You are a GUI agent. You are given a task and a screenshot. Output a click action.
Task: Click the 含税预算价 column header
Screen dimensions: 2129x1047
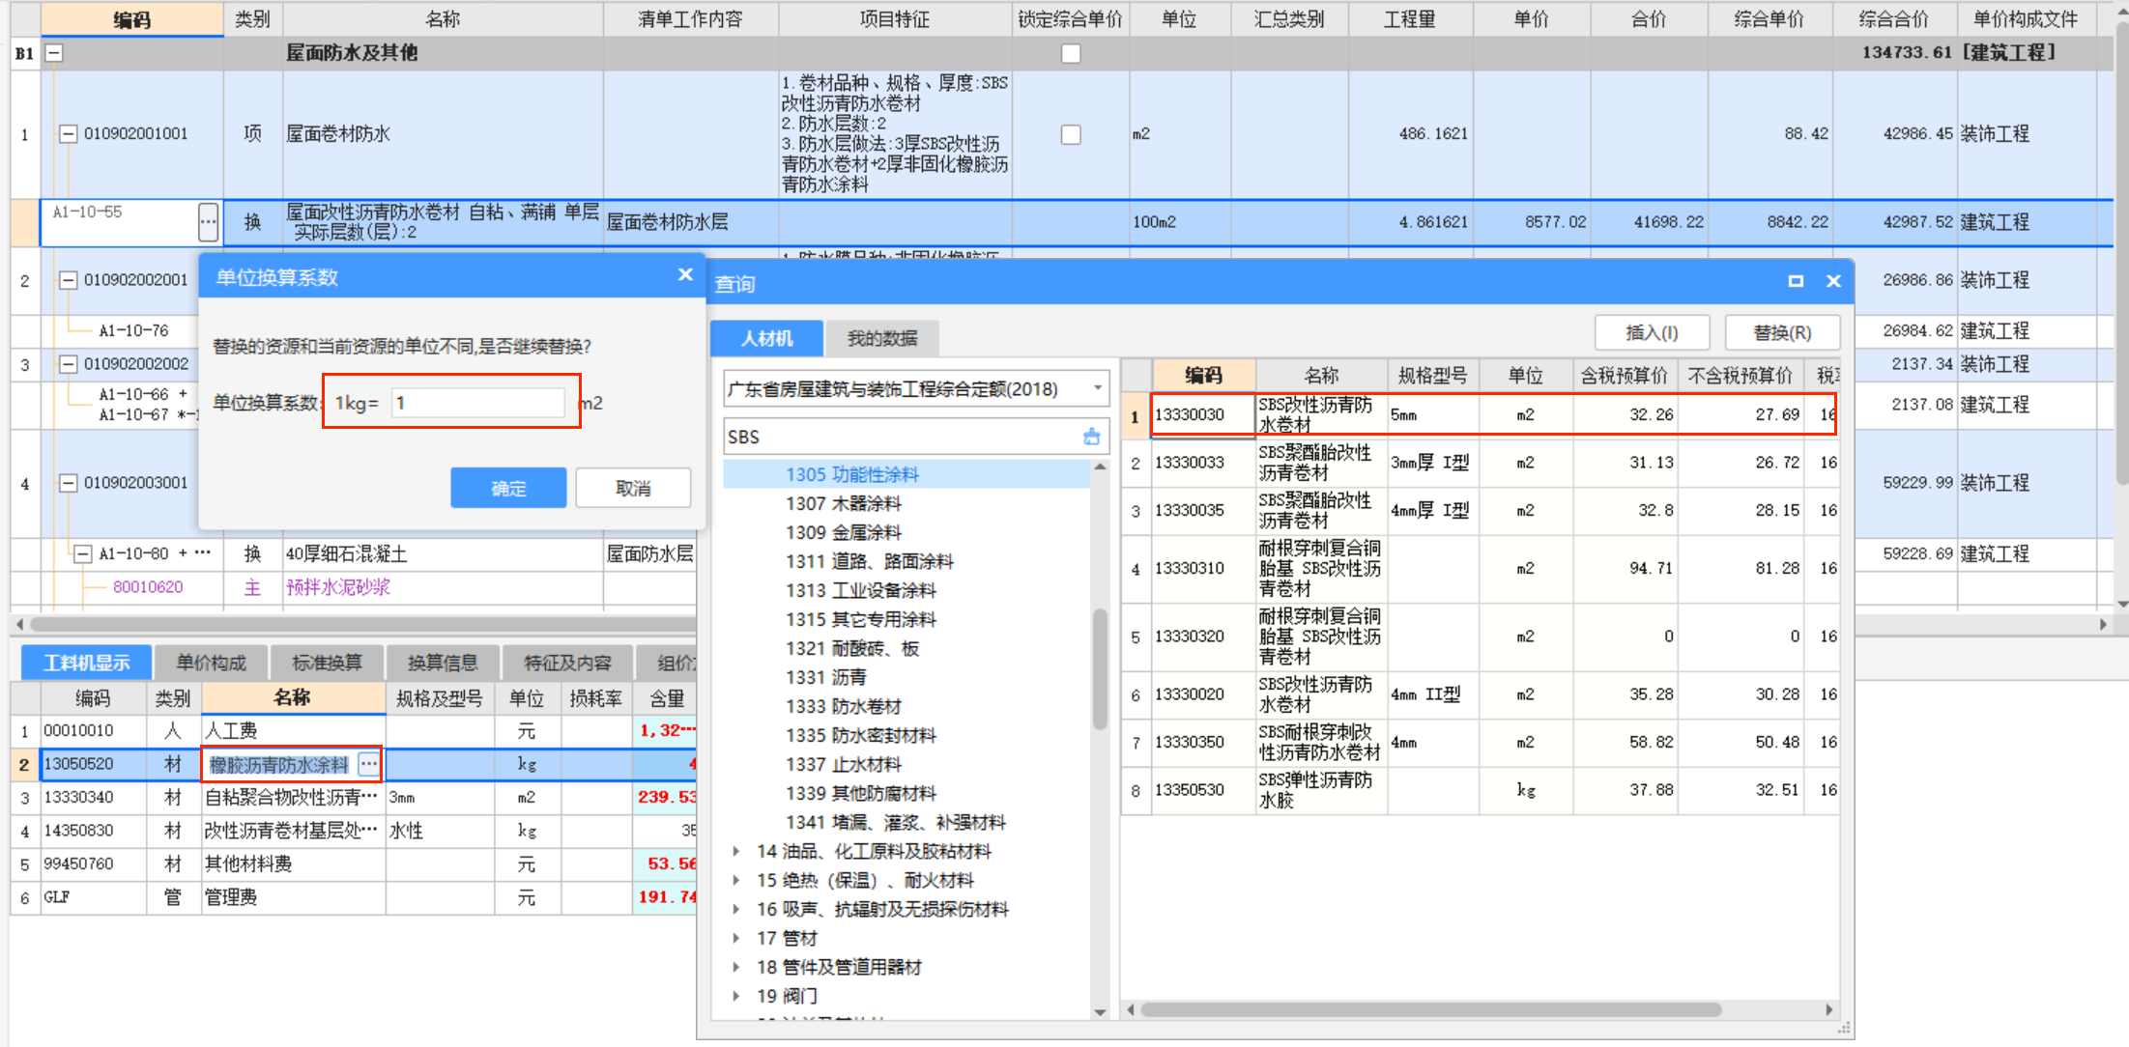pyautogui.click(x=1625, y=375)
